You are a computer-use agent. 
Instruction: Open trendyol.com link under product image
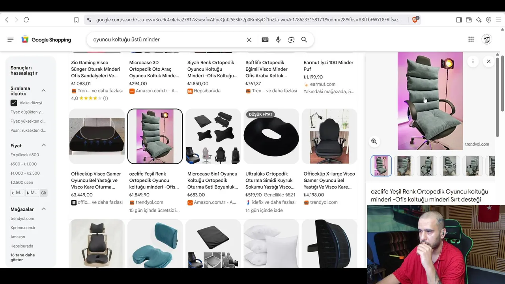click(477, 144)
